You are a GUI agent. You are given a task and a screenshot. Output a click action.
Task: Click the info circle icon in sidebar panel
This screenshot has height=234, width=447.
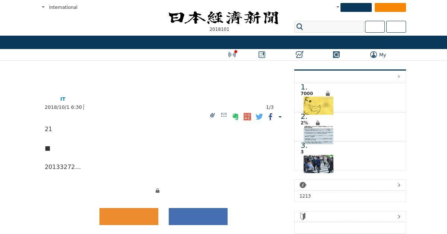[x=303, y=185]
